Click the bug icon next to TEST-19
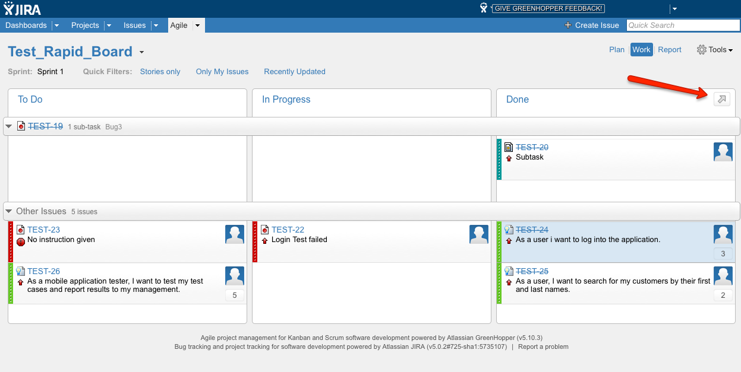Image resolution: width=741 pixels, height=372 pixels. point(21,126)
